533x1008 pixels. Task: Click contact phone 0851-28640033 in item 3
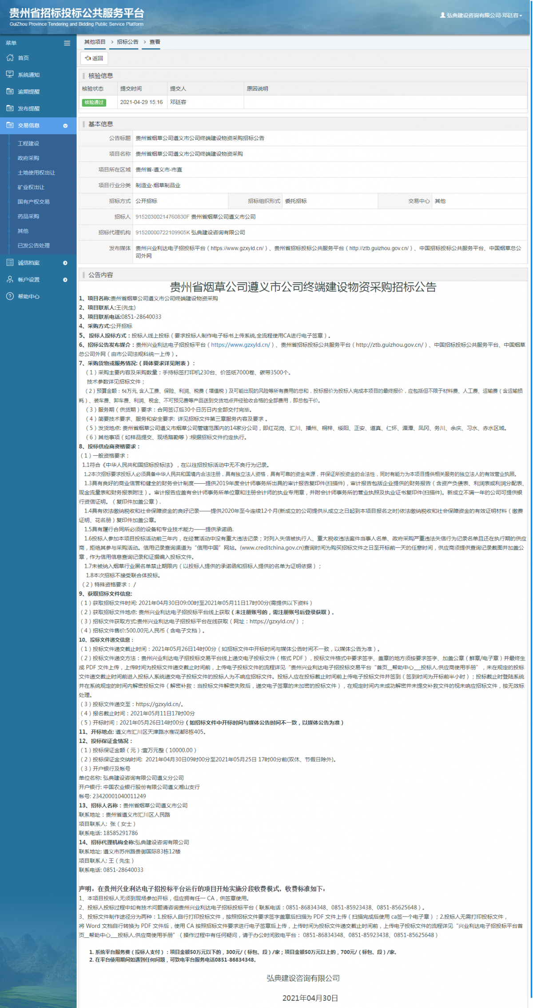[x=141, y=317]
